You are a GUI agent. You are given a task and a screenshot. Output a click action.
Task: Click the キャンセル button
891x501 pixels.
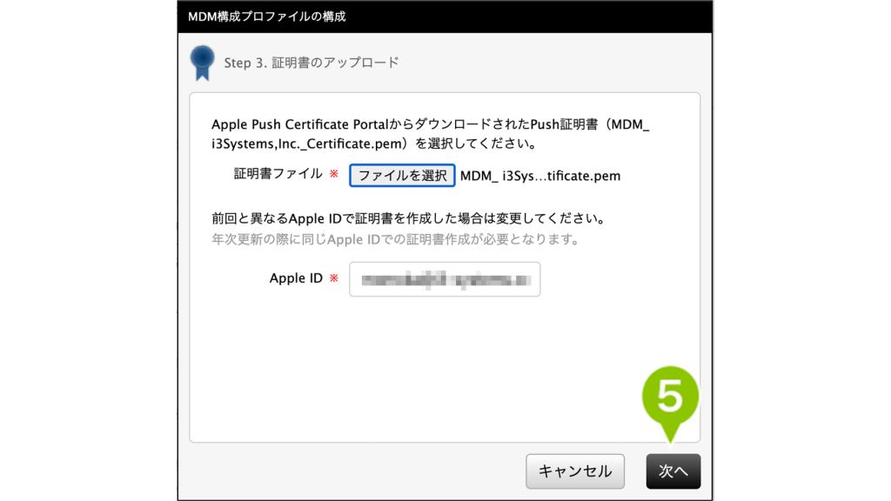575,471
